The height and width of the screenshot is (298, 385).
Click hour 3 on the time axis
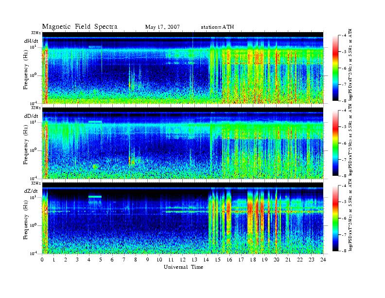[x=77, y=260]
